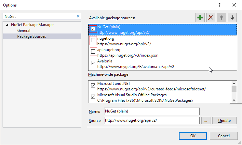242x145 pixels.
Task: Uncheck the NuGet (plain) source
Action: coord(93,29)
